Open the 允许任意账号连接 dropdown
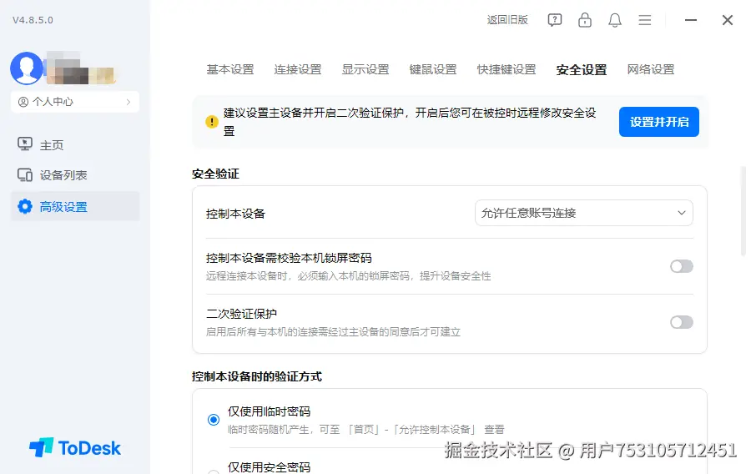This screenshot has width=751, height=474. tap(584, 213)
